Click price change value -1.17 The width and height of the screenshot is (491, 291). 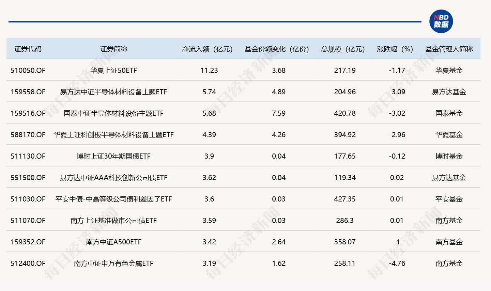397,70
